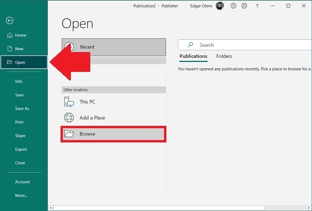312x211 pixels.
Task: Select Save in the backstage menu
Action: click(19, 95)
